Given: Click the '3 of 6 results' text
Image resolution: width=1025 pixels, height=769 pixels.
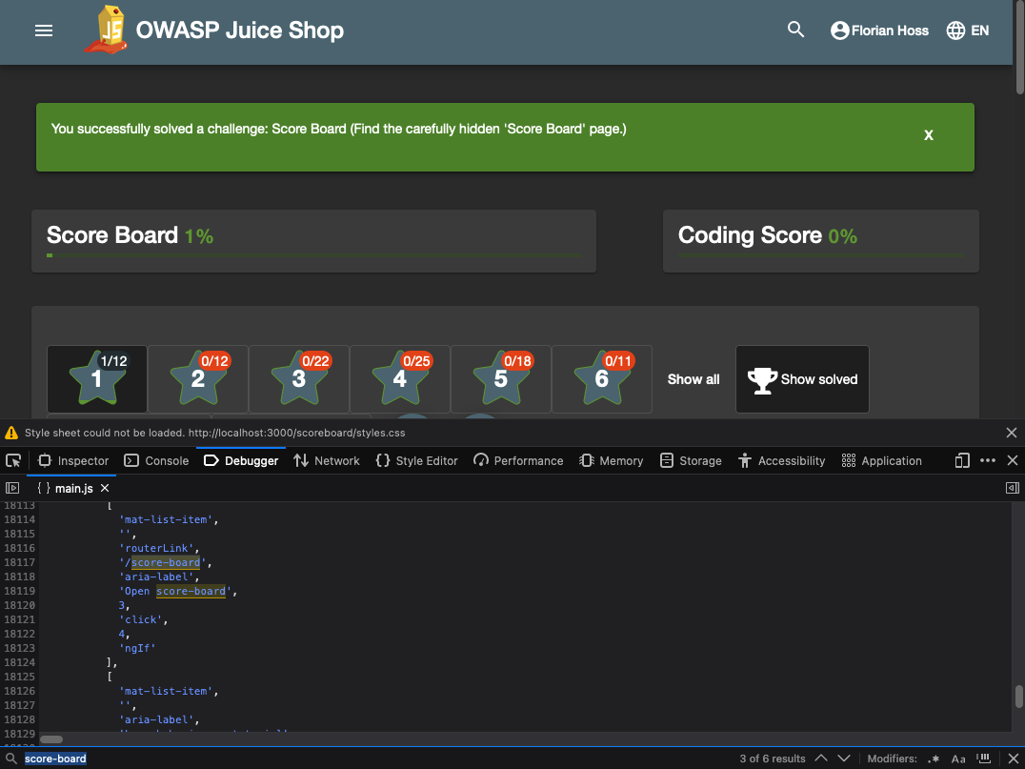Looking at the screenshot, I should [772, 759].
